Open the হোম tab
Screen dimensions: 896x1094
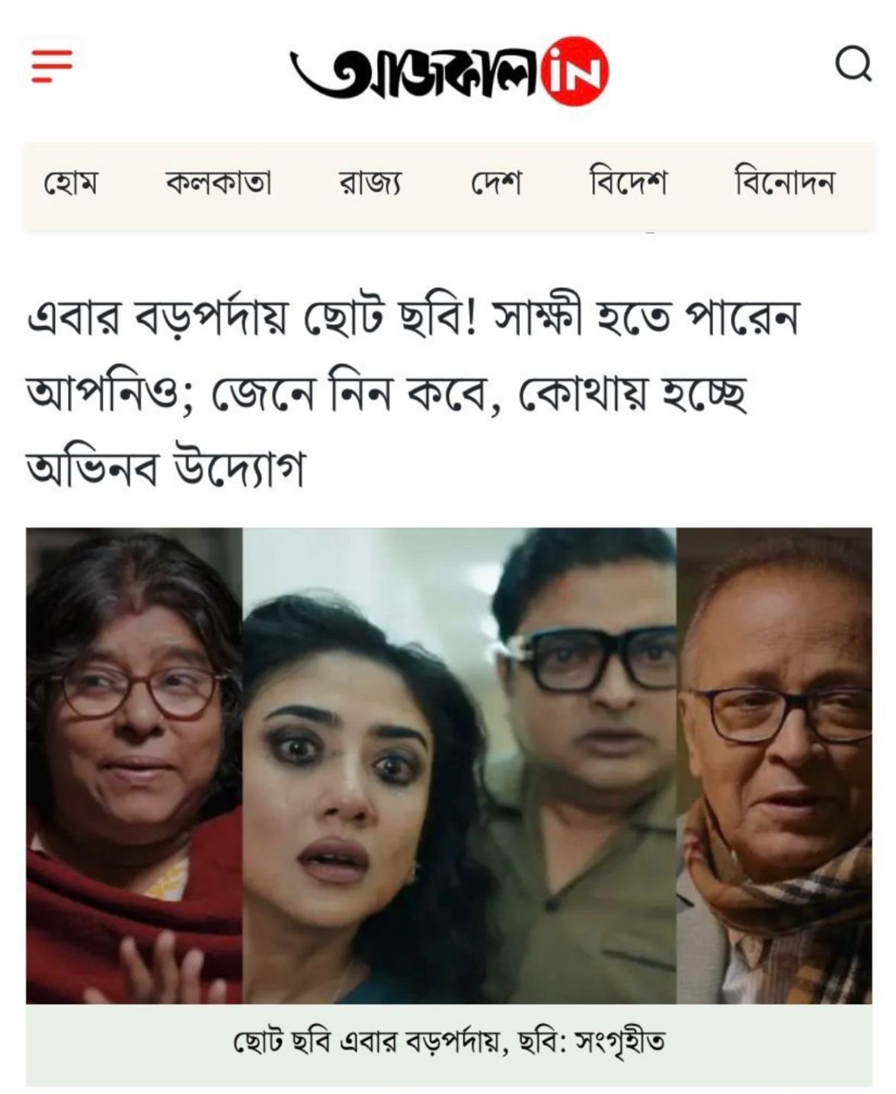(71, 184)
